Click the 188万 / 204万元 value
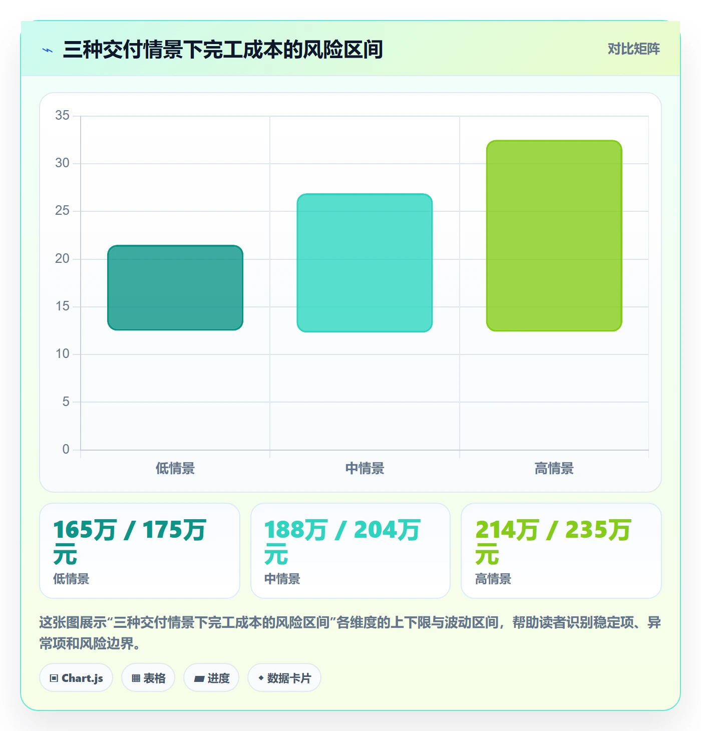Image resolution: width=701 pixels, height=731 pixels. 342,542
